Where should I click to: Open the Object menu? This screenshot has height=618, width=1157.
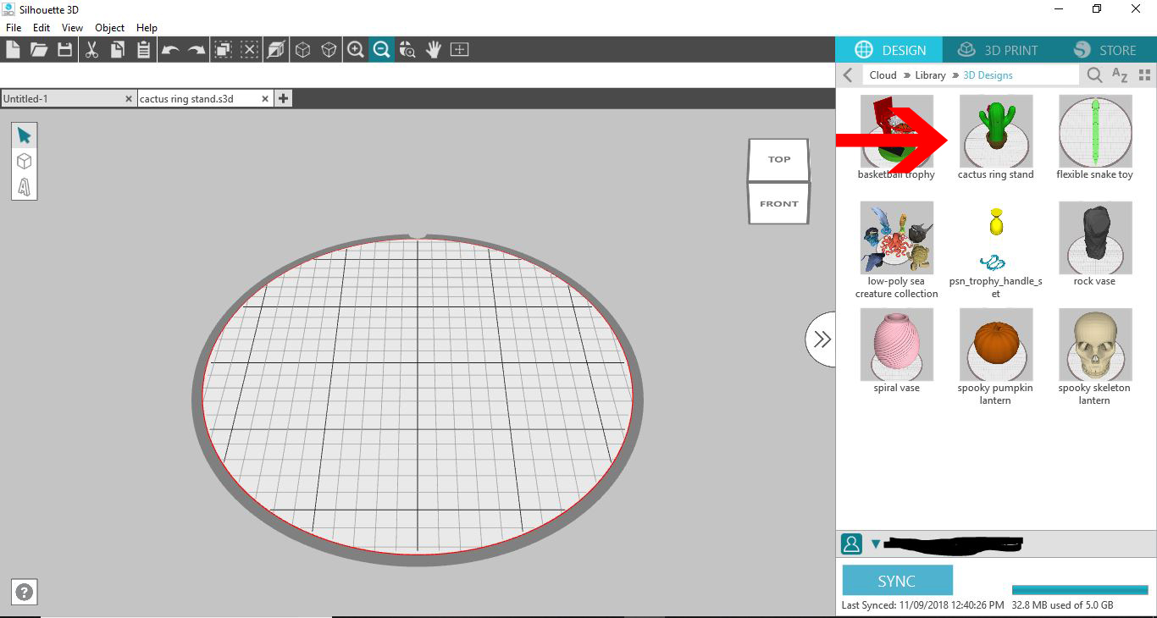click(109, 28)
